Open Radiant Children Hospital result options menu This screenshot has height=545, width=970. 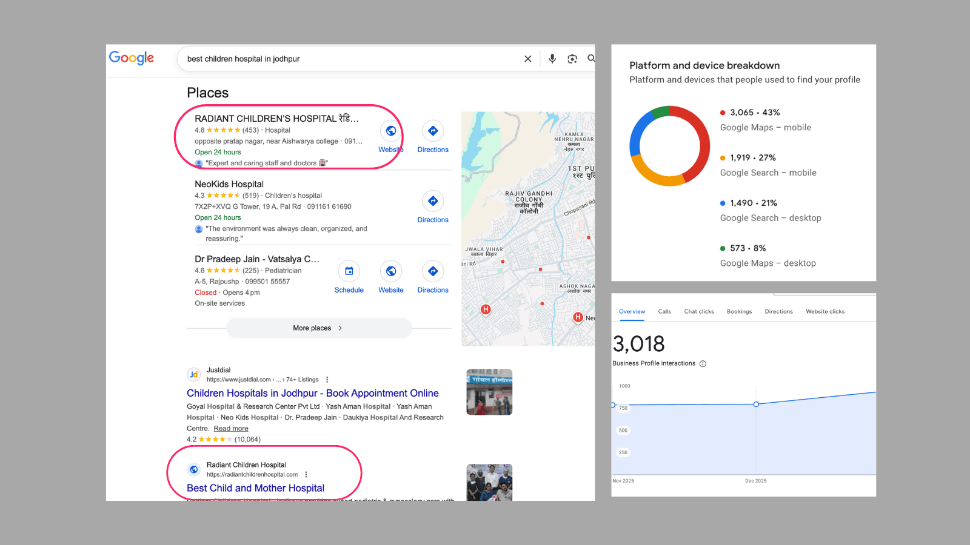click(x=306, y=475)
